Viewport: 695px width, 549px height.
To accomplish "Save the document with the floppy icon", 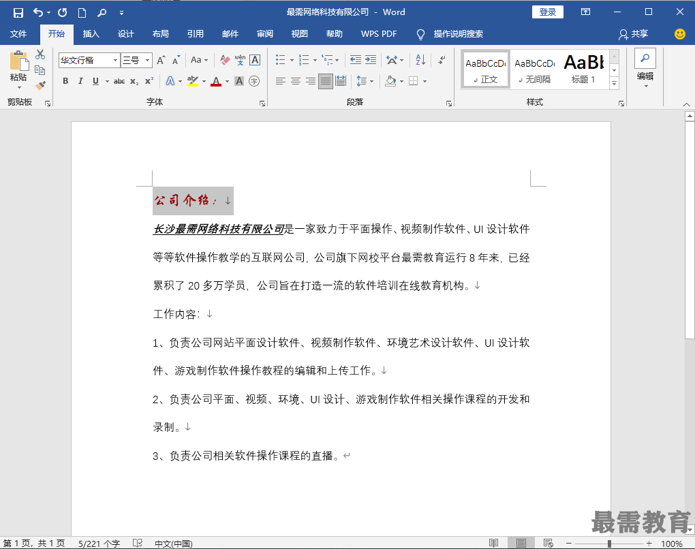I will pos(18,12).
